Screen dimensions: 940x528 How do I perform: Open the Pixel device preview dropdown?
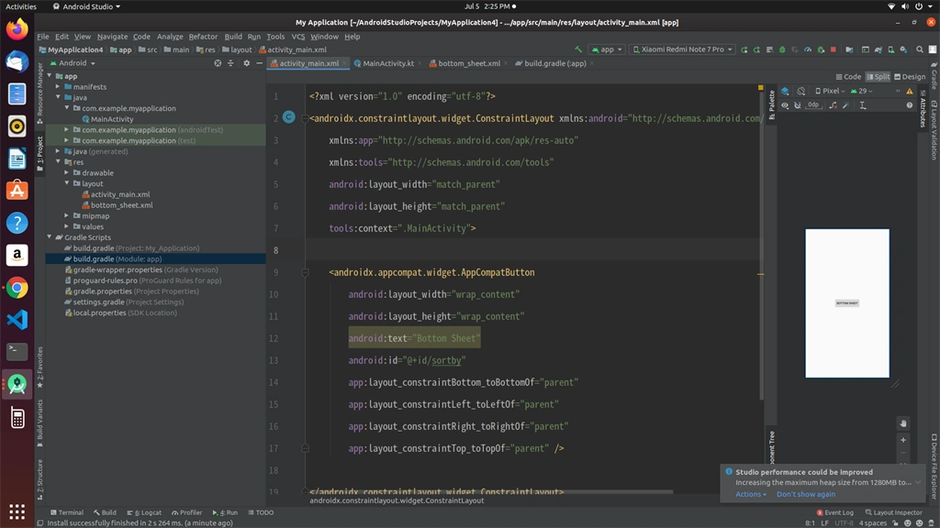pos(830,91)
